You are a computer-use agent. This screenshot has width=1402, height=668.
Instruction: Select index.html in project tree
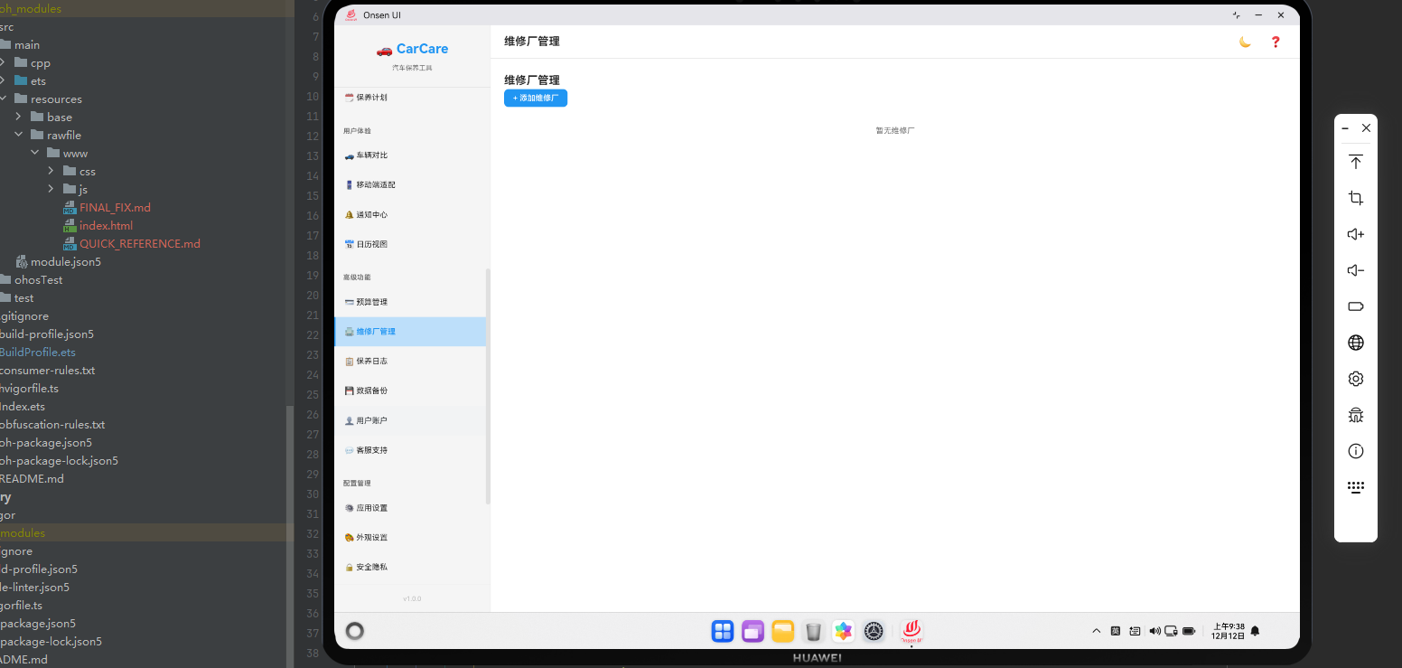(x=106, y=226)
